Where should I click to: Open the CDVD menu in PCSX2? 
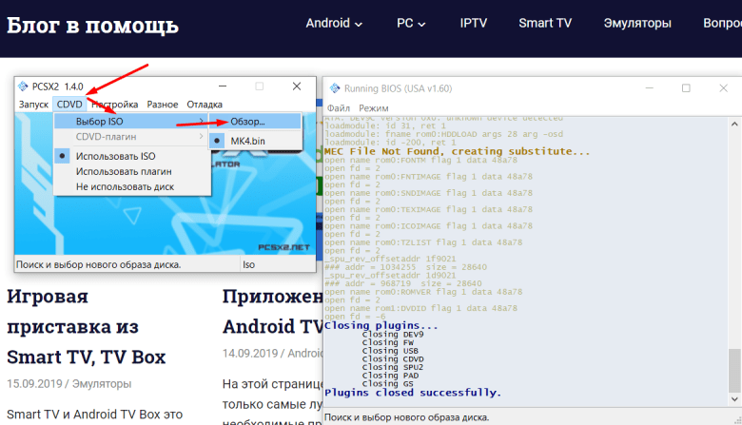coord(69,104)
